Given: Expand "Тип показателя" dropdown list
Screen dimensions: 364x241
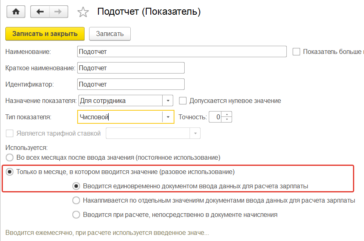Looking at the screenshot, I should (168, 117).
